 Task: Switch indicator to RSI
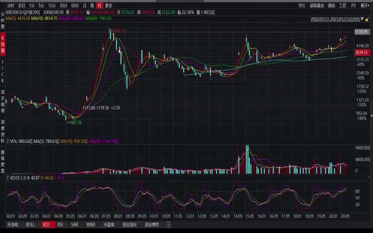[60, 225]
